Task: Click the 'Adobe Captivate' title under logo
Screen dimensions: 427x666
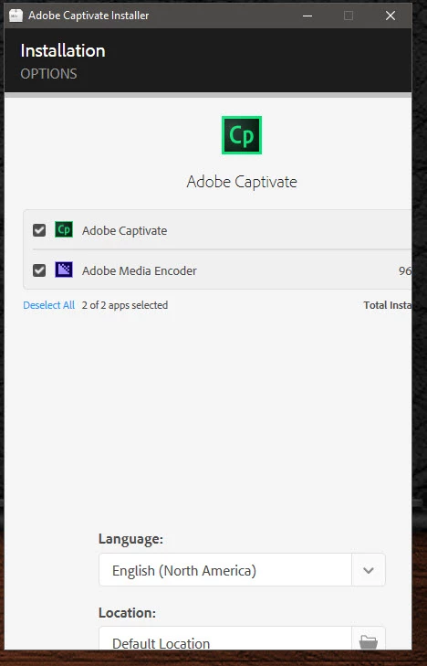Action: click(x=242, y=182)
